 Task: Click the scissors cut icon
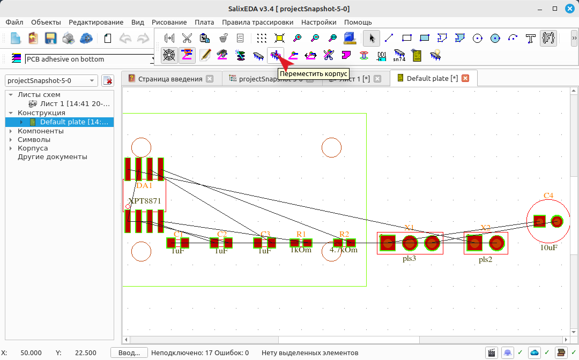187,38
